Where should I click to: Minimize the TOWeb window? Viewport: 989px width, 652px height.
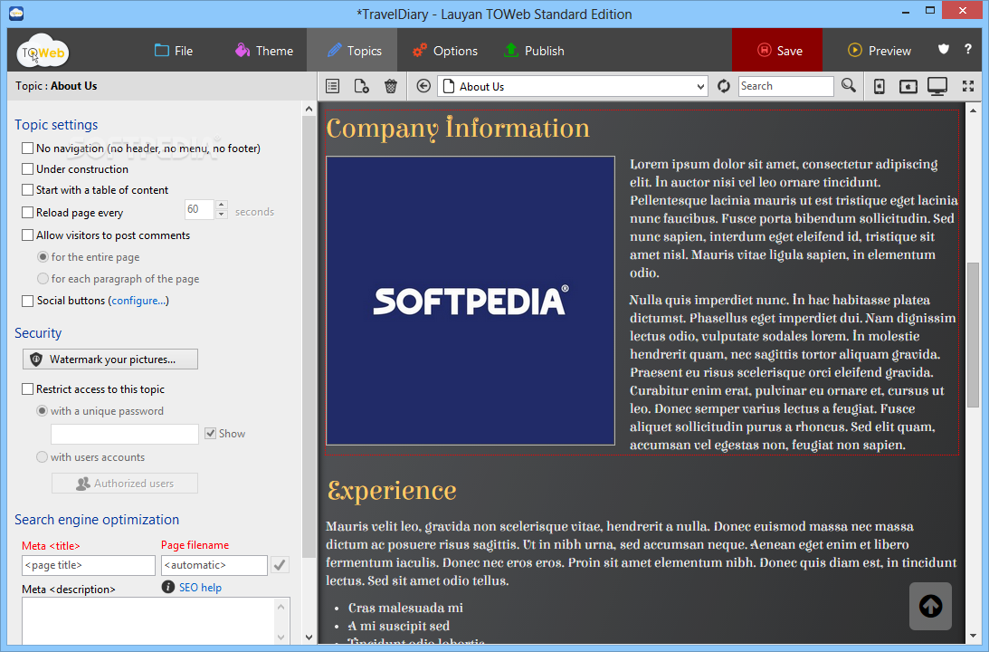[x=906, y=12]
